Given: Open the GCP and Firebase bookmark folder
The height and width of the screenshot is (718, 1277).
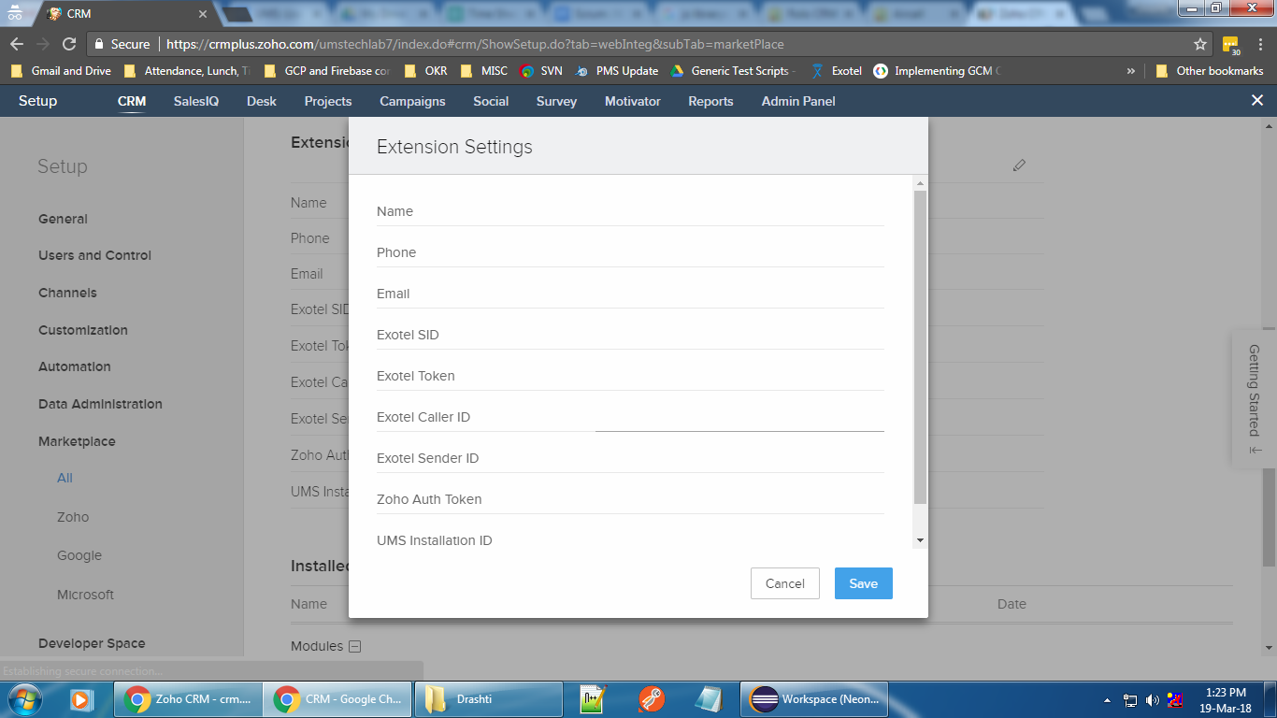Looking at the screenshot, I should coord(327,71).
